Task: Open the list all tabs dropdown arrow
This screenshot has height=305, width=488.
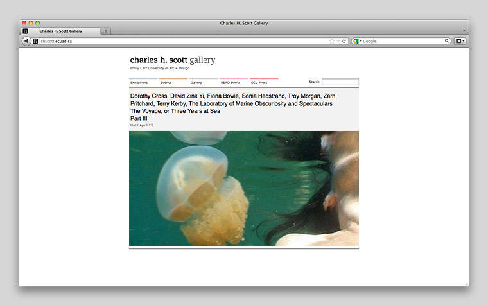Action: [x=464, y=30]
